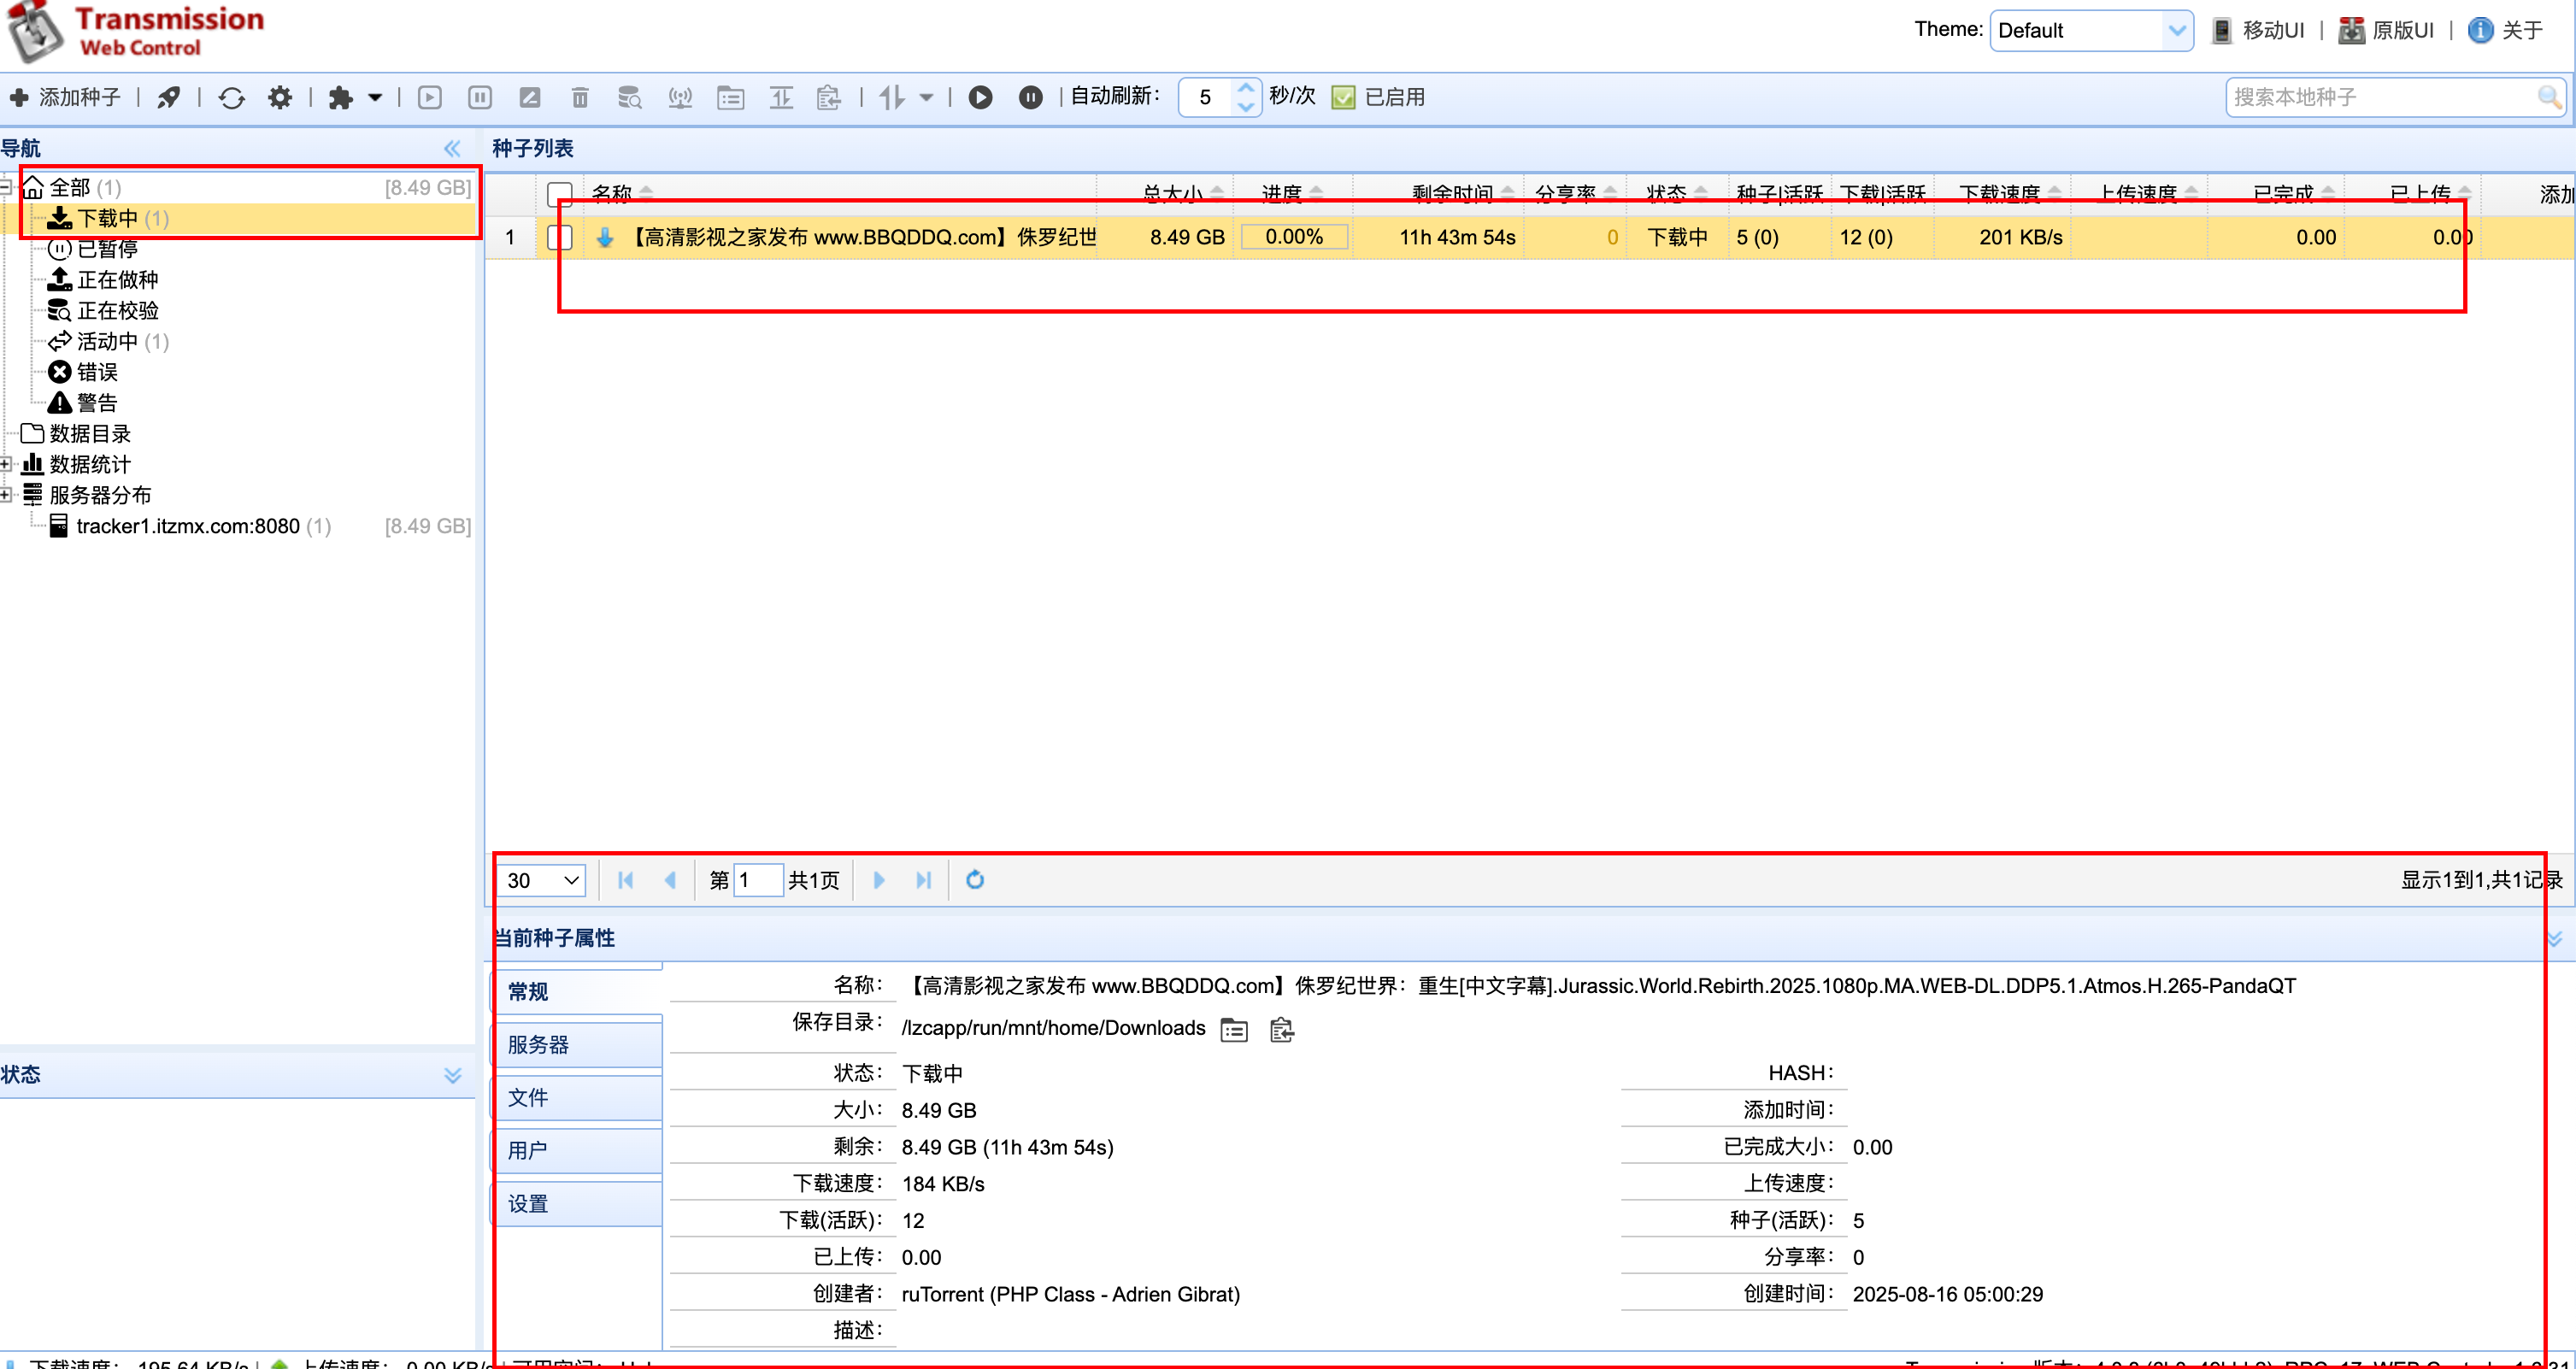Click the page number input field
This screenshot has width=2576, height=1369.
click(x=758, y=881)
